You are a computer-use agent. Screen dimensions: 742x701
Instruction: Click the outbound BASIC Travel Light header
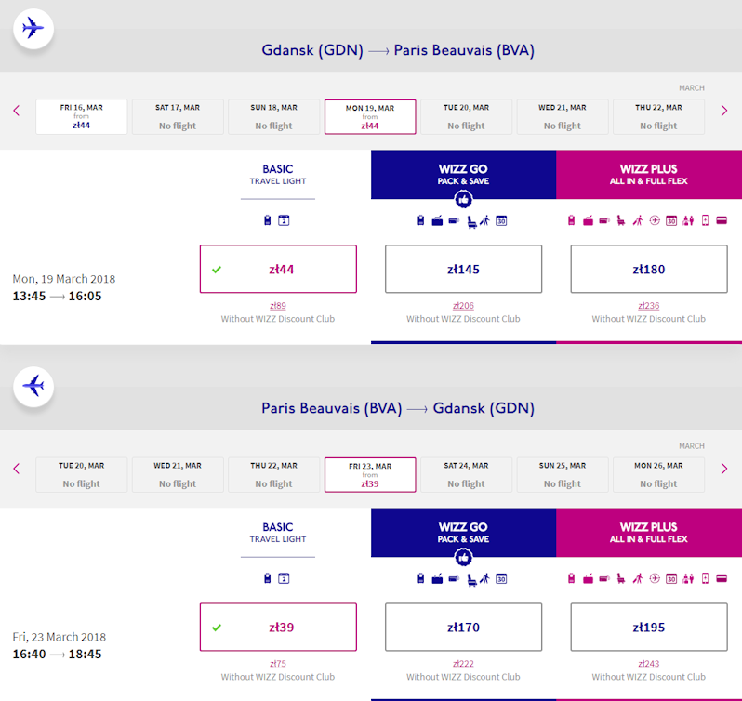click(x=278, y=175)
